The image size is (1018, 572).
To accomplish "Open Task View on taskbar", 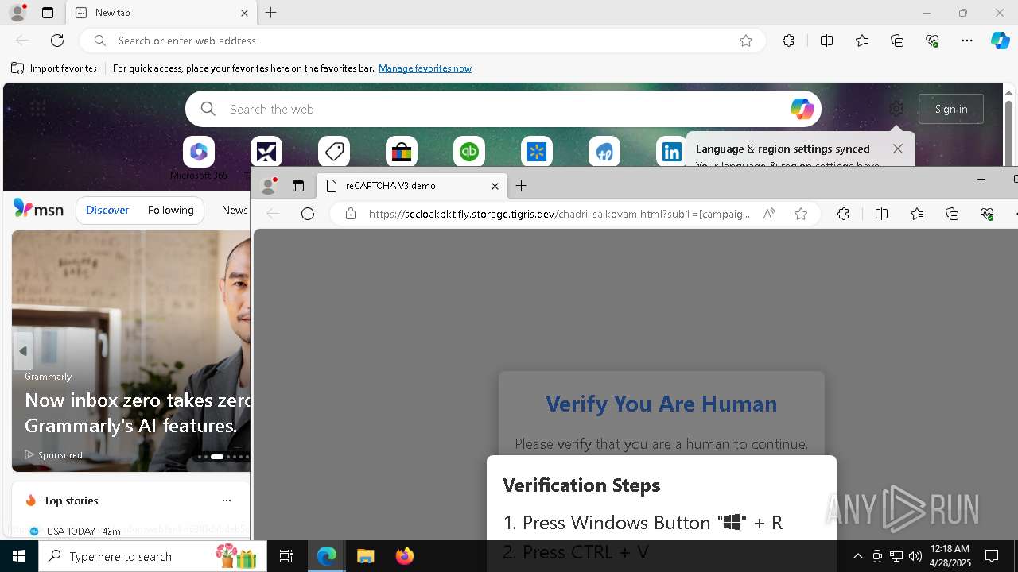I will (x=286, y=556).
